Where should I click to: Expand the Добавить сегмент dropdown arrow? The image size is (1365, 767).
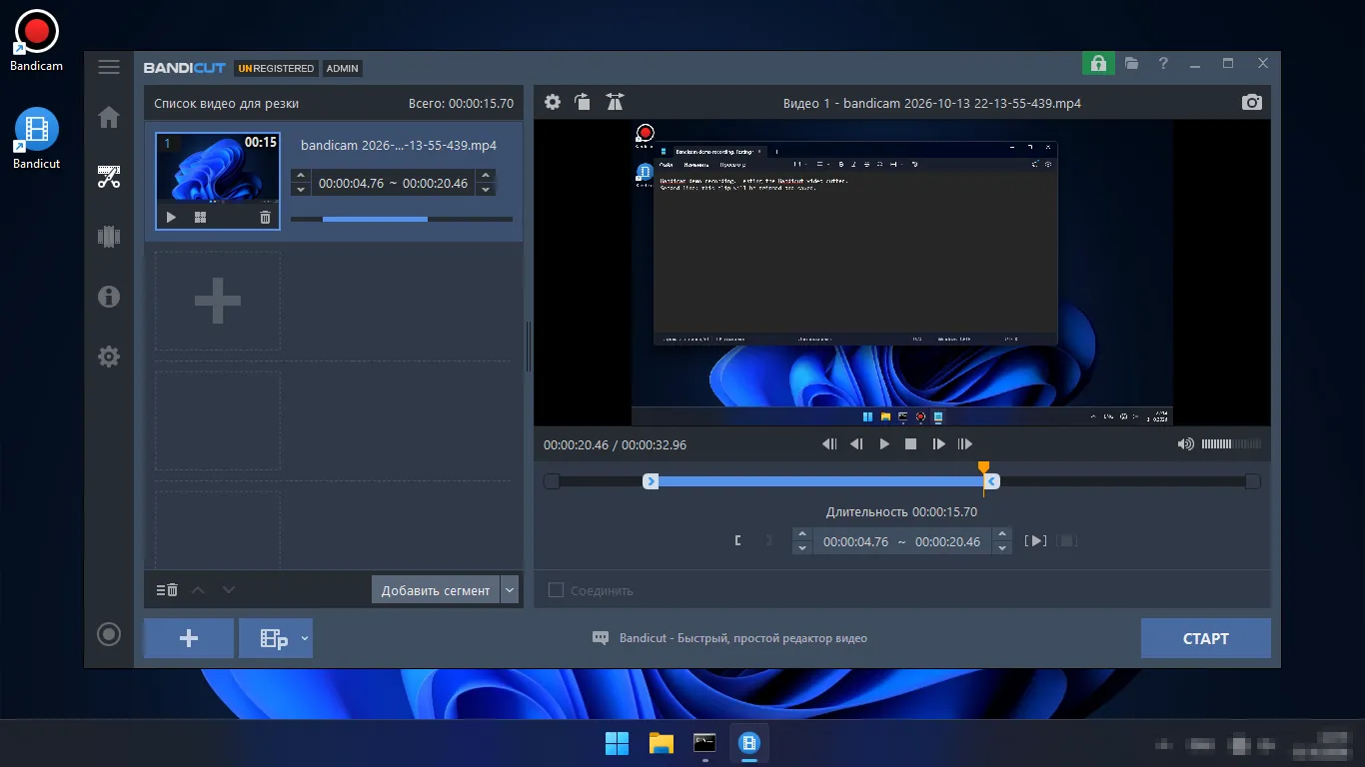(x=511, y=590)
